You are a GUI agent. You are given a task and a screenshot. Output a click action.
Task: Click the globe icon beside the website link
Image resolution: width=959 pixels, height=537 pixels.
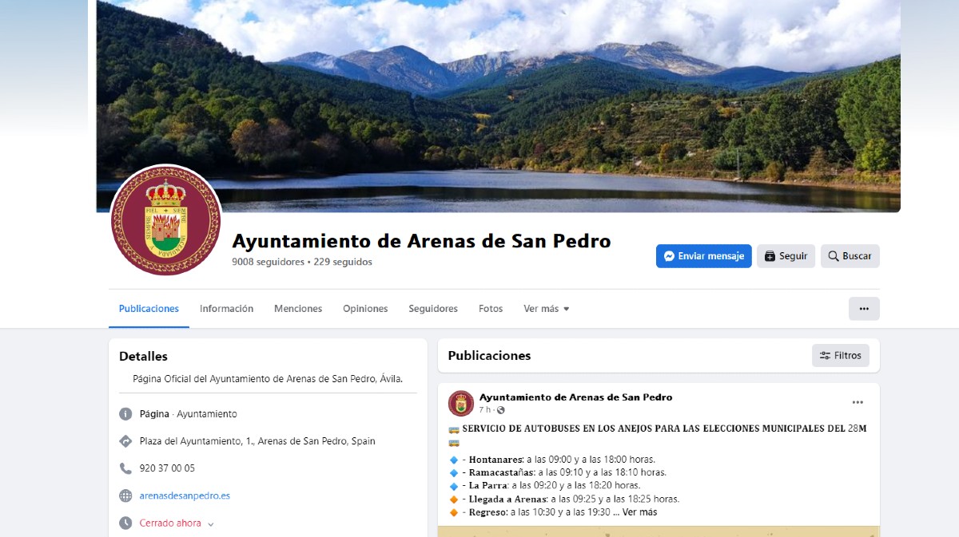tap(125, 496)
